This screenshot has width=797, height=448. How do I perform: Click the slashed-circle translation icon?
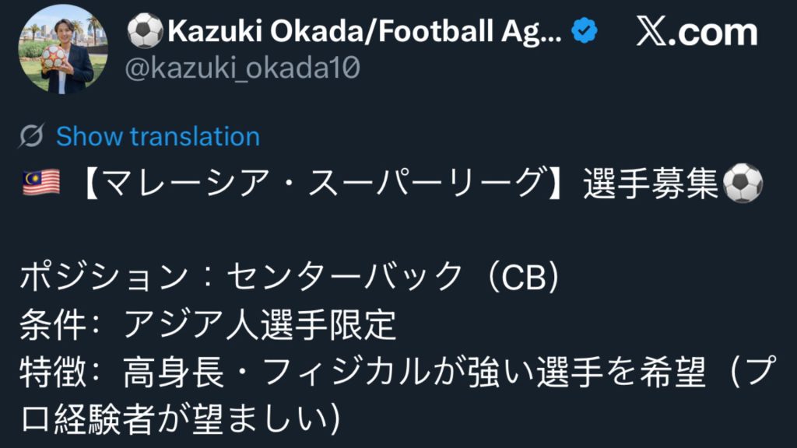click(32, 137)
